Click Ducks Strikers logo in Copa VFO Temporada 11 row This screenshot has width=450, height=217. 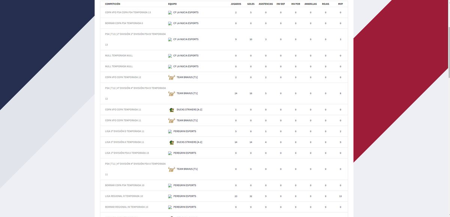[171, 110]
